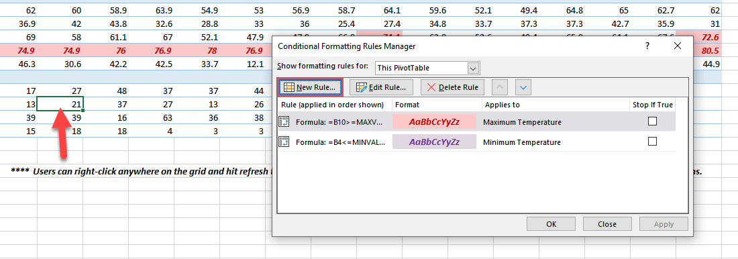Select the spreadsheet cell containing 21
The width and height of the screenshot is (738, 259).
pyautogui.click(x=60, y=103)
